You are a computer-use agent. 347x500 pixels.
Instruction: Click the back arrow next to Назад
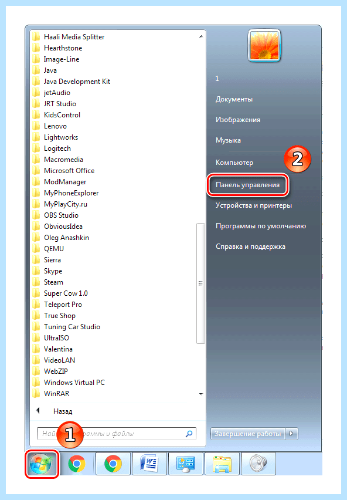38,411
